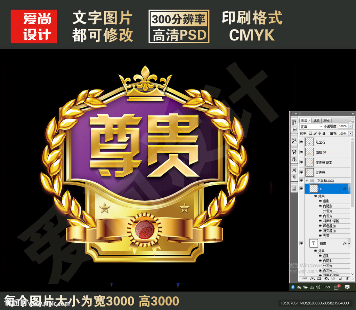356x310 pixels.
Task: Click the Bluetooth icon in system tray
Action: point(293,287)
